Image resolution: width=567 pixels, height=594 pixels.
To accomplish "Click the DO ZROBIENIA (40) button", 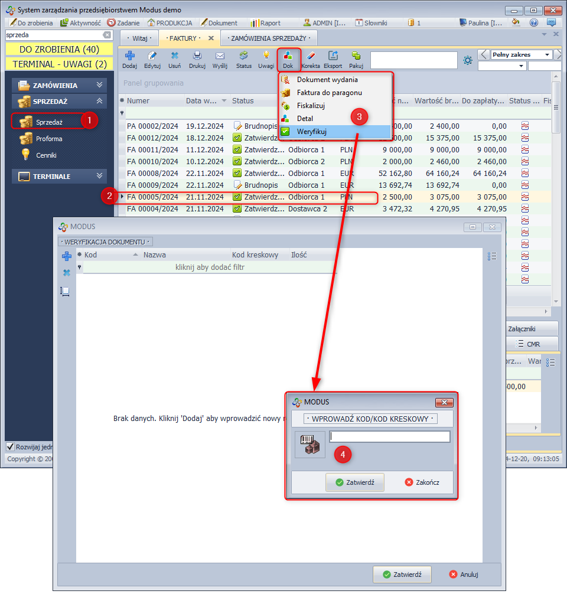I will (x=59, y=49).
